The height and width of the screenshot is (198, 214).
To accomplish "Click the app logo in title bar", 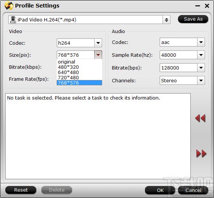I will [x=9, y=6].
